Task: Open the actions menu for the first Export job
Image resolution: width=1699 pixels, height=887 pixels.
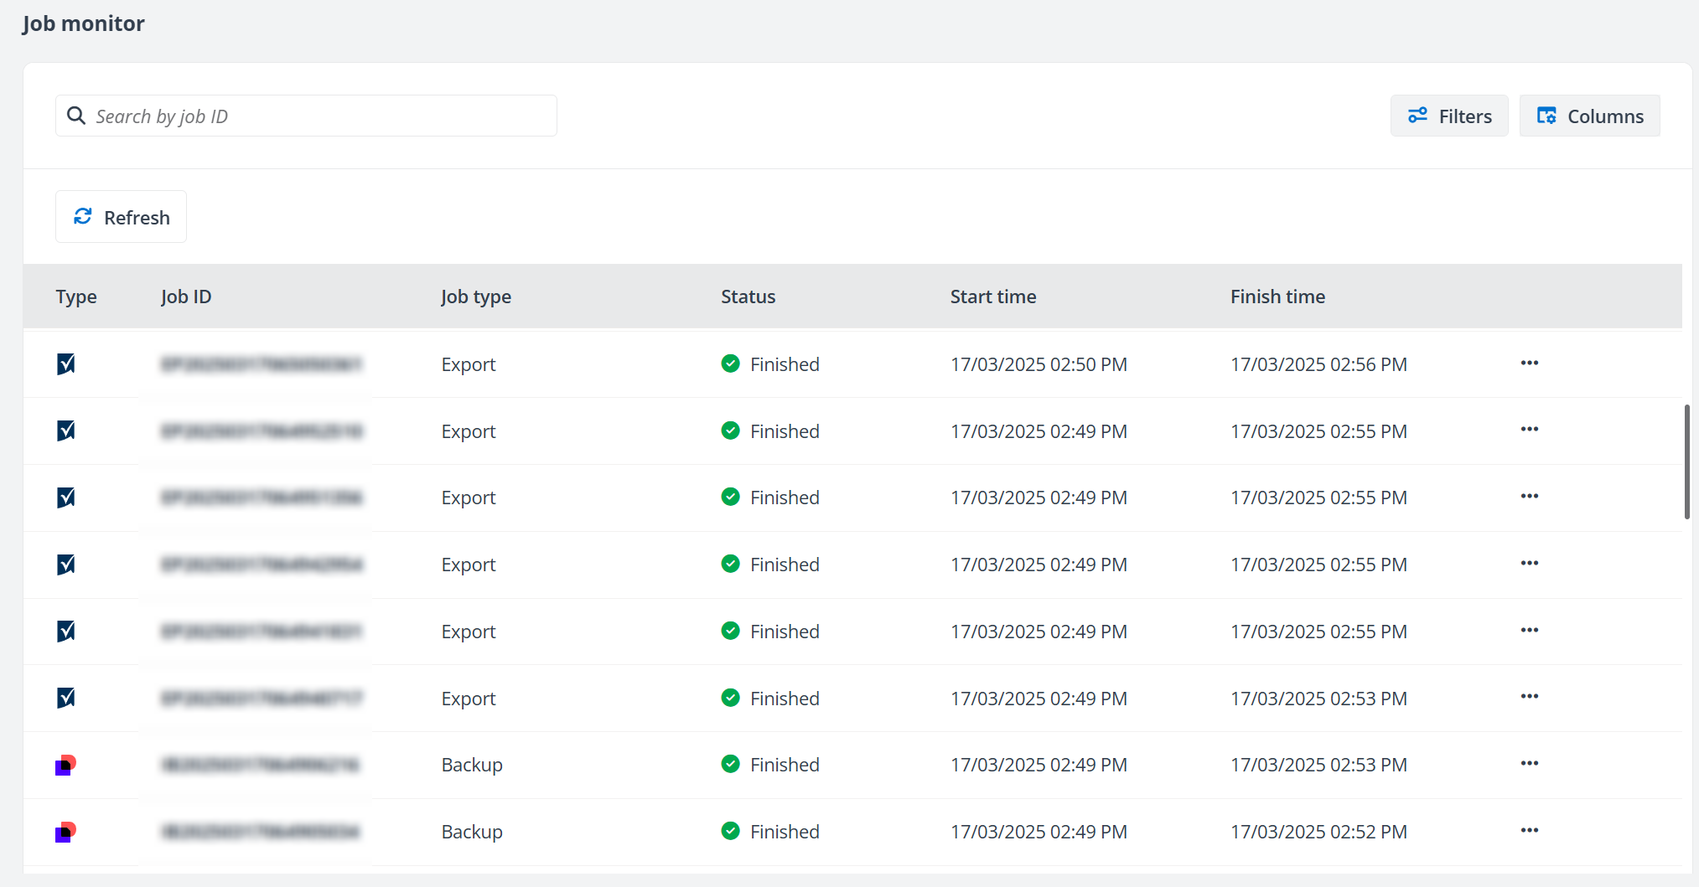Action: (x=1530, y=364)
